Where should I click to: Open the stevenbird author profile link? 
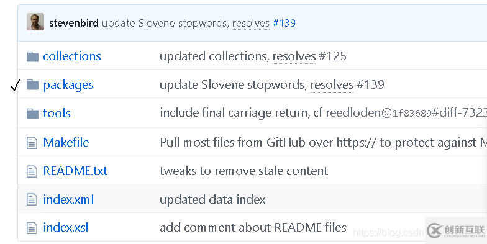pos(74,23)
